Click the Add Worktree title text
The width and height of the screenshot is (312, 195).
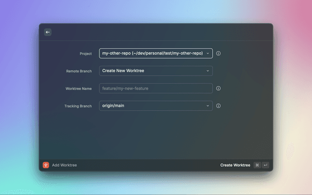point(64,165)
